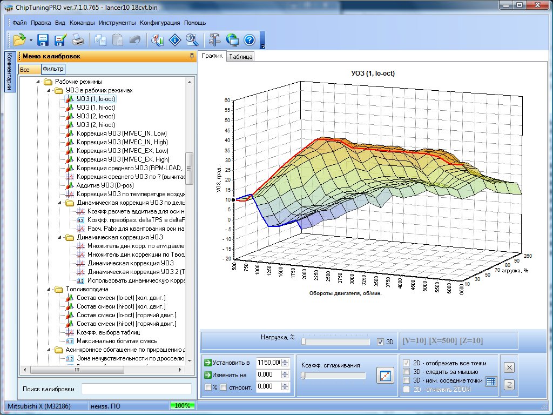Enable '3D - следить за мышью' checkbox
The height and width of the screenshot is (415, 553).
click(x=407, y=372)
